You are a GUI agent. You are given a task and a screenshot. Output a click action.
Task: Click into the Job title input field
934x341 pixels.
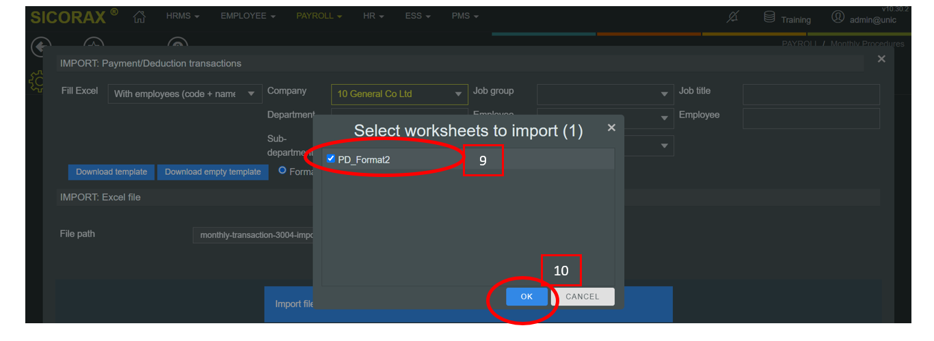tap(811, 94)
